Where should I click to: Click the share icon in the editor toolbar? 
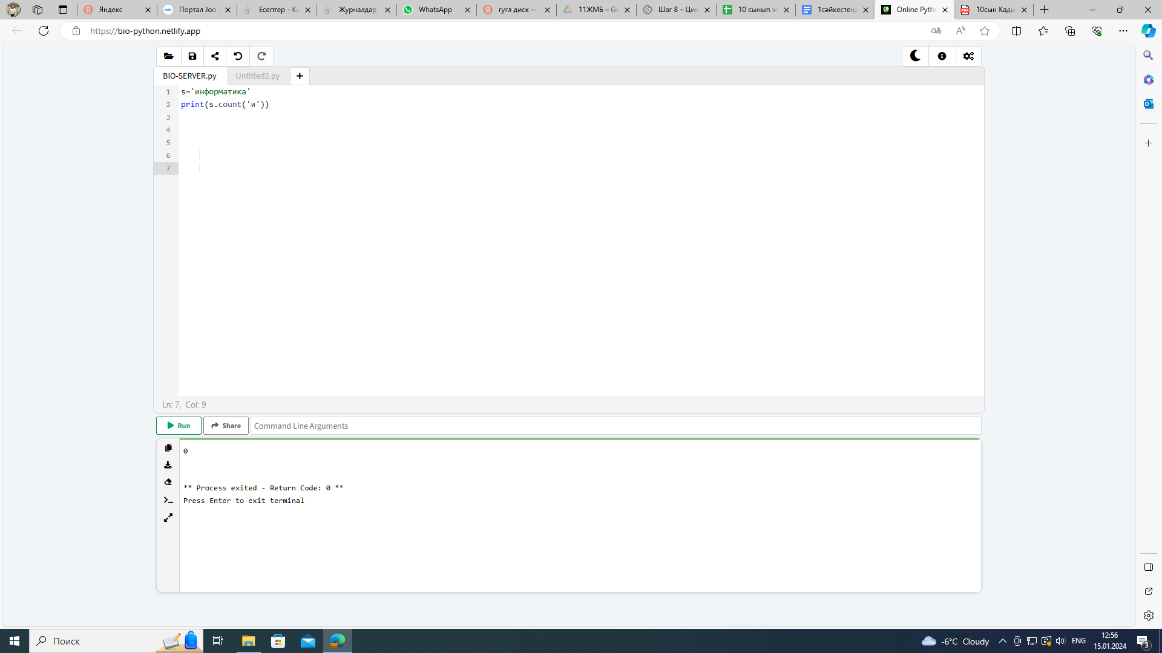click(215, 56)
